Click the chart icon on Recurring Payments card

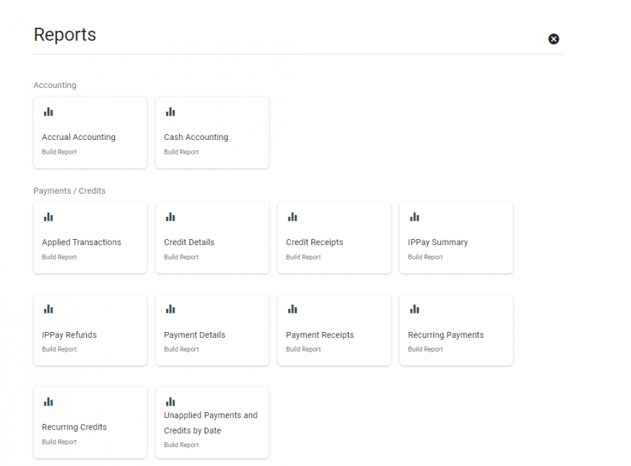click(414, 309)
